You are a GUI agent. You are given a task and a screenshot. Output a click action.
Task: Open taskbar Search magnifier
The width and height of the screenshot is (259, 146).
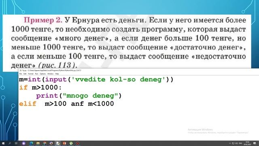click(10, 143)
